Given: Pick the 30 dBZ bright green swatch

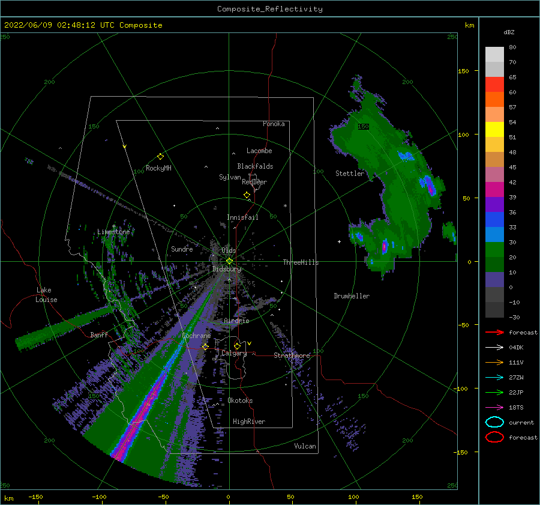Looking at the screenshot, I should click(494, 249).
